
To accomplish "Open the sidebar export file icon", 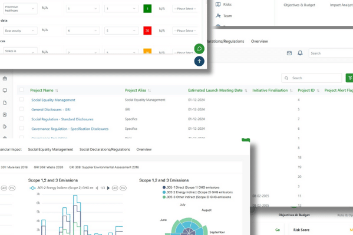I will pyautogui.click(x=5, y=126).
